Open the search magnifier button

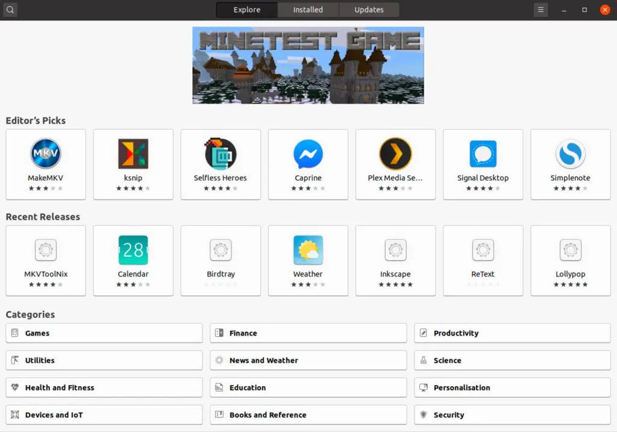point(10,10)
